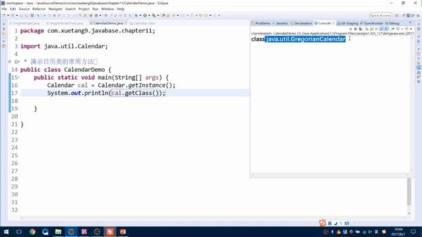Viewport: 422px width, 237px height.
Task: Open Task View on the taskbar
Action: 19,232
